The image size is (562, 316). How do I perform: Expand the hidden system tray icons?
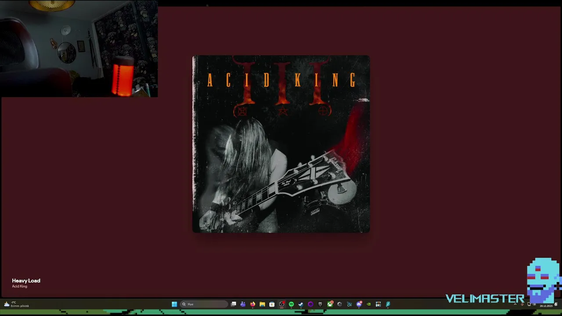click(x=515, y=304)
